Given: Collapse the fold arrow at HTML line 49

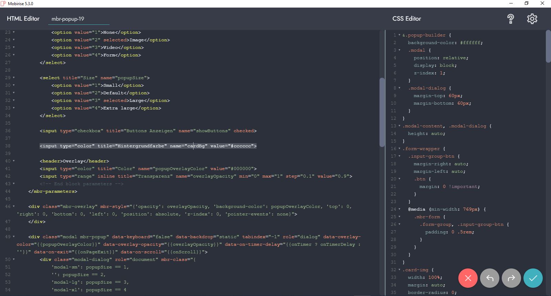Looking at the screenshot, I should pyautogui.click(x=14, y=237).
